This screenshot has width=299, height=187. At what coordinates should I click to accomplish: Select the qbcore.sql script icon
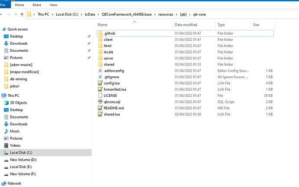click(x=100, y=102)
